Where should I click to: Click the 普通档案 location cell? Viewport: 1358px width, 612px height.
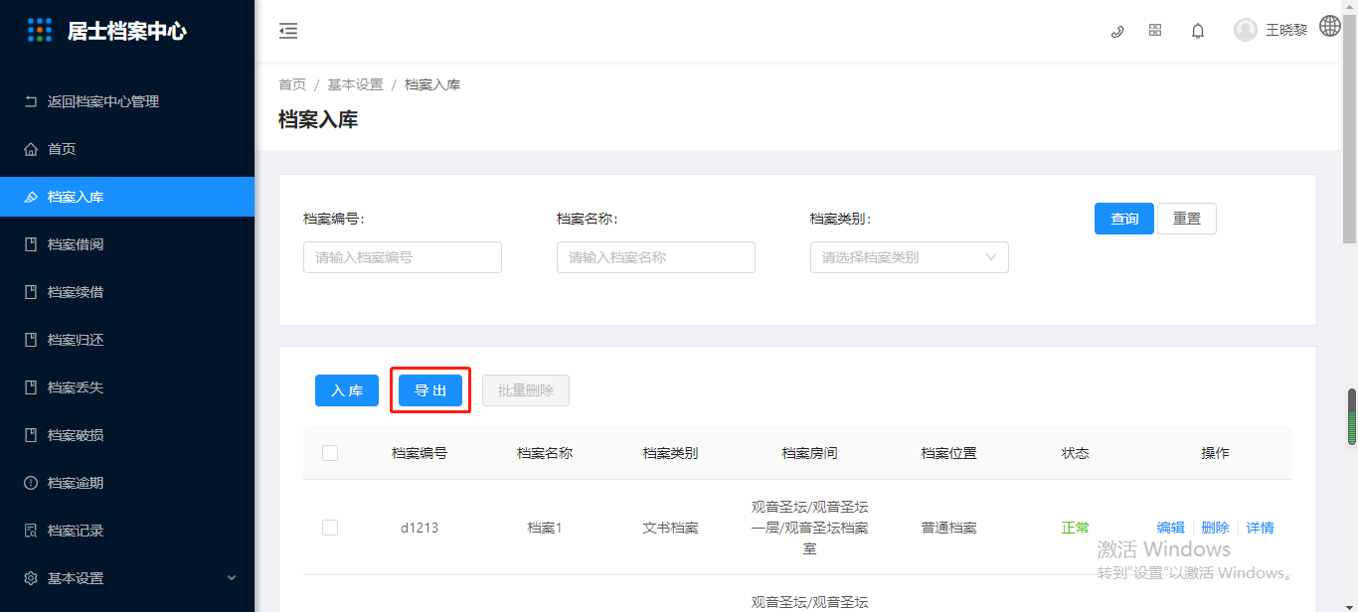tap(949, 528)
